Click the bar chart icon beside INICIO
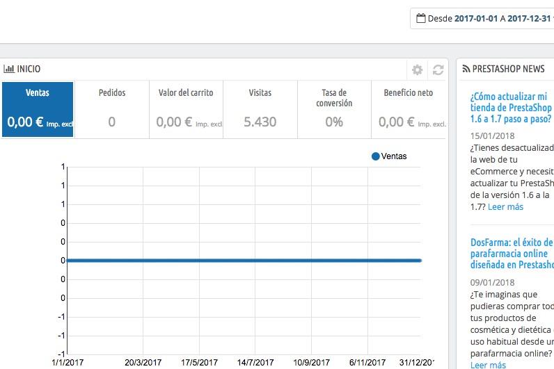 point(9,69)
